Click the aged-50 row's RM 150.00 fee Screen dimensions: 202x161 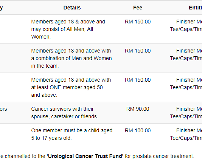[x=138, y=80]
